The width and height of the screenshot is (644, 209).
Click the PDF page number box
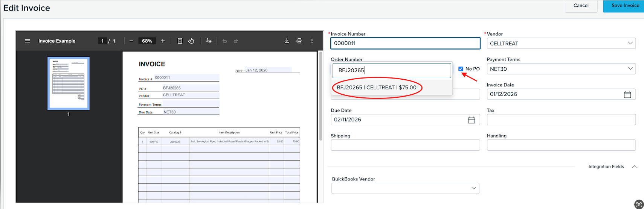[x=102, y=41]
